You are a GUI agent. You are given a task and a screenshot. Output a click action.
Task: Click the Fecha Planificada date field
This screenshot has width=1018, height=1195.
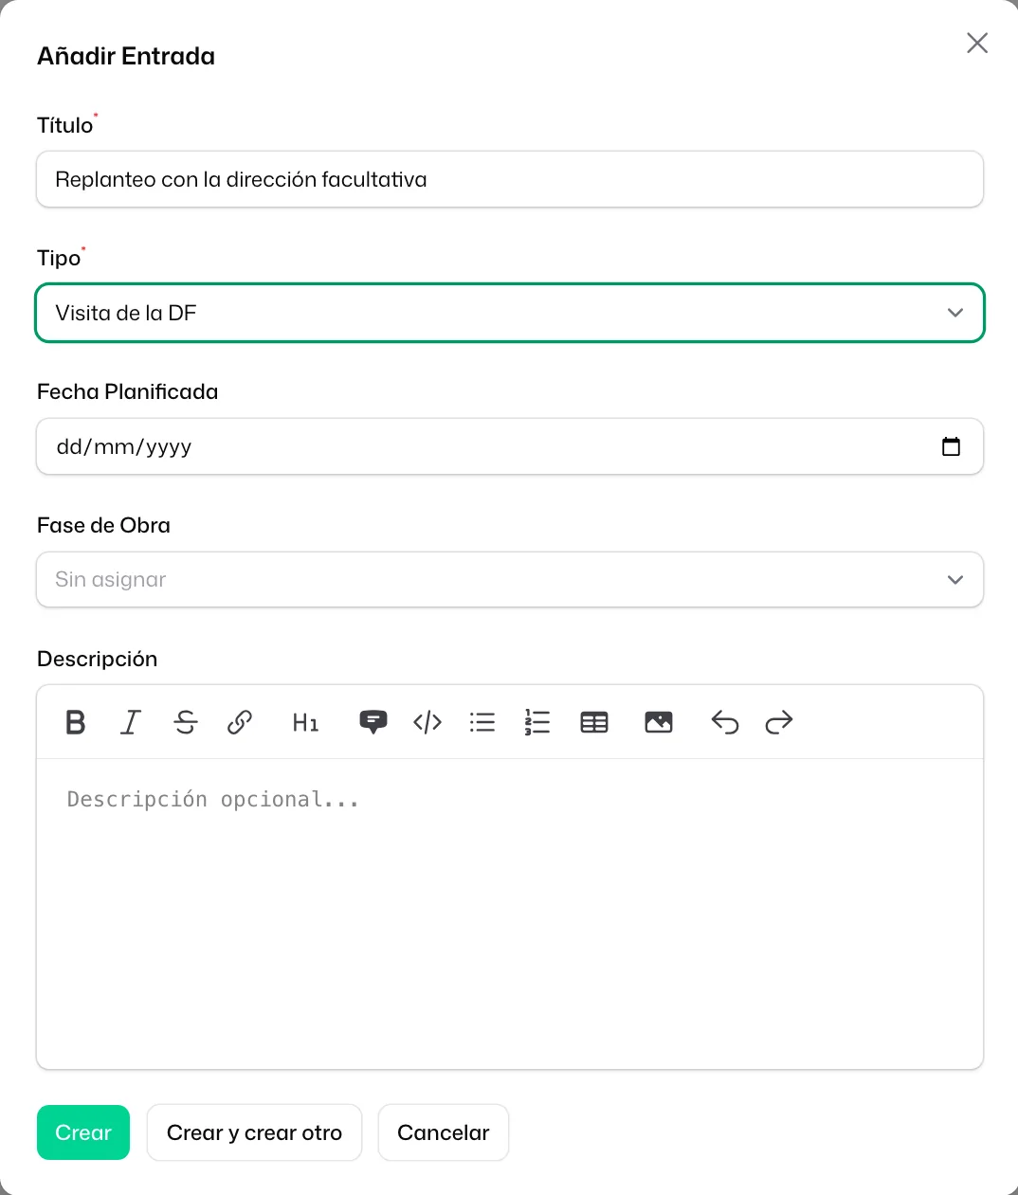tap(510, 446)
